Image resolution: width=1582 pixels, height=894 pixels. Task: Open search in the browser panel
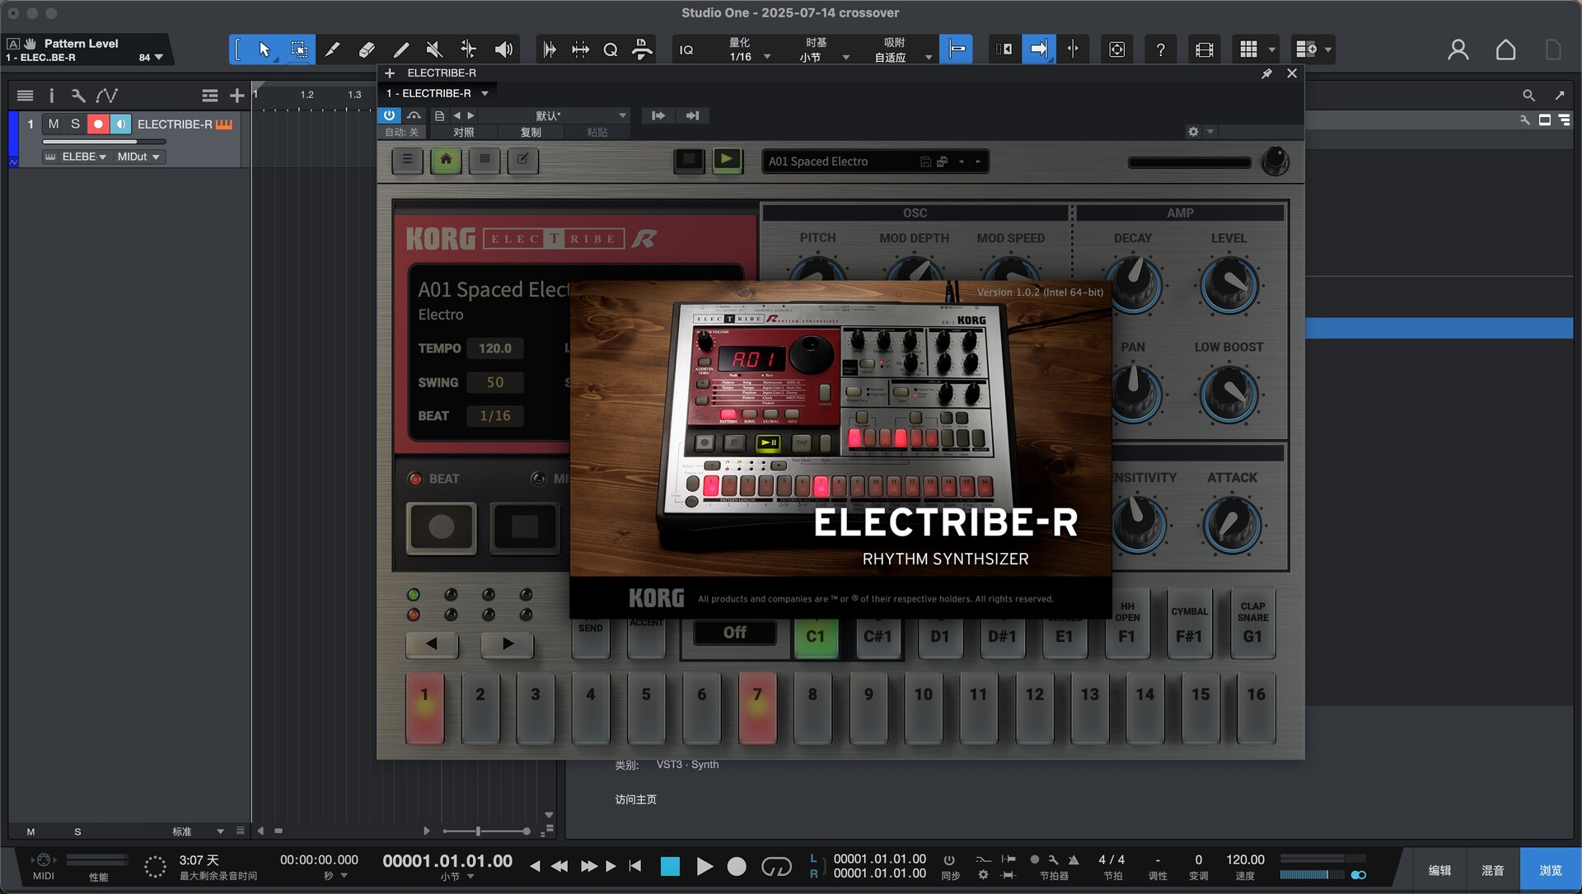click(x=1528, y=96)
